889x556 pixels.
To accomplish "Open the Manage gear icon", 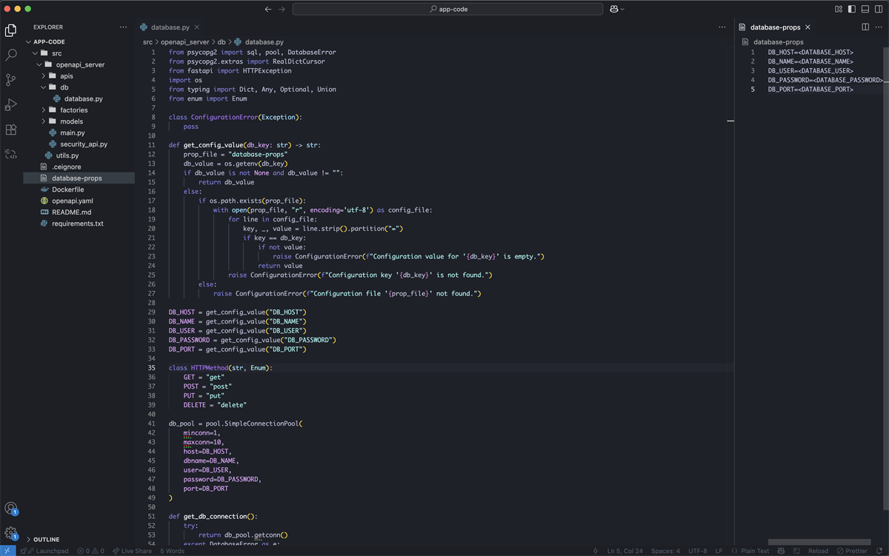I will [x=11, y=533].
